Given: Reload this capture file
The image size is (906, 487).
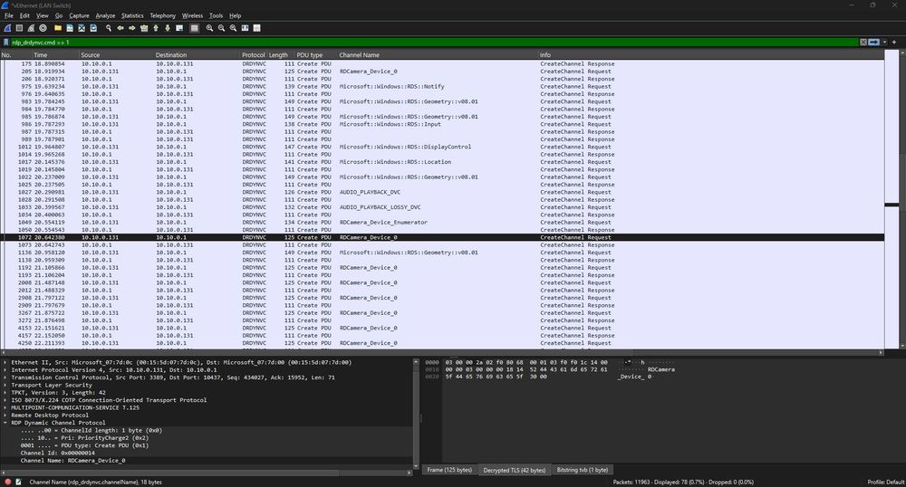Looking at the screenshot, I should [93, 28].
